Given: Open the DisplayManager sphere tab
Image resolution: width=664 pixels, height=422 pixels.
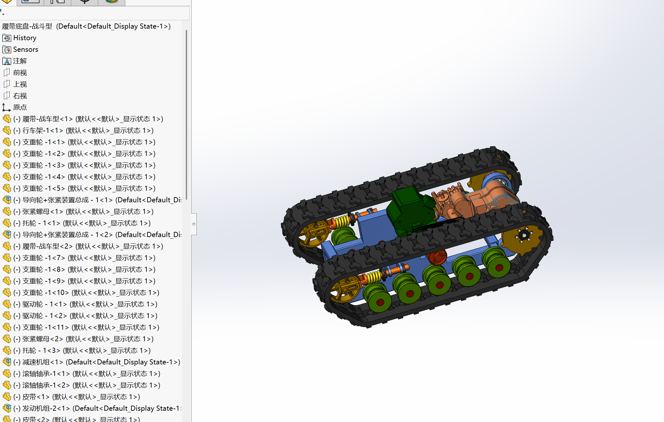Looking at the screenshot, I should pyautogui.click(x=111, y=2).
